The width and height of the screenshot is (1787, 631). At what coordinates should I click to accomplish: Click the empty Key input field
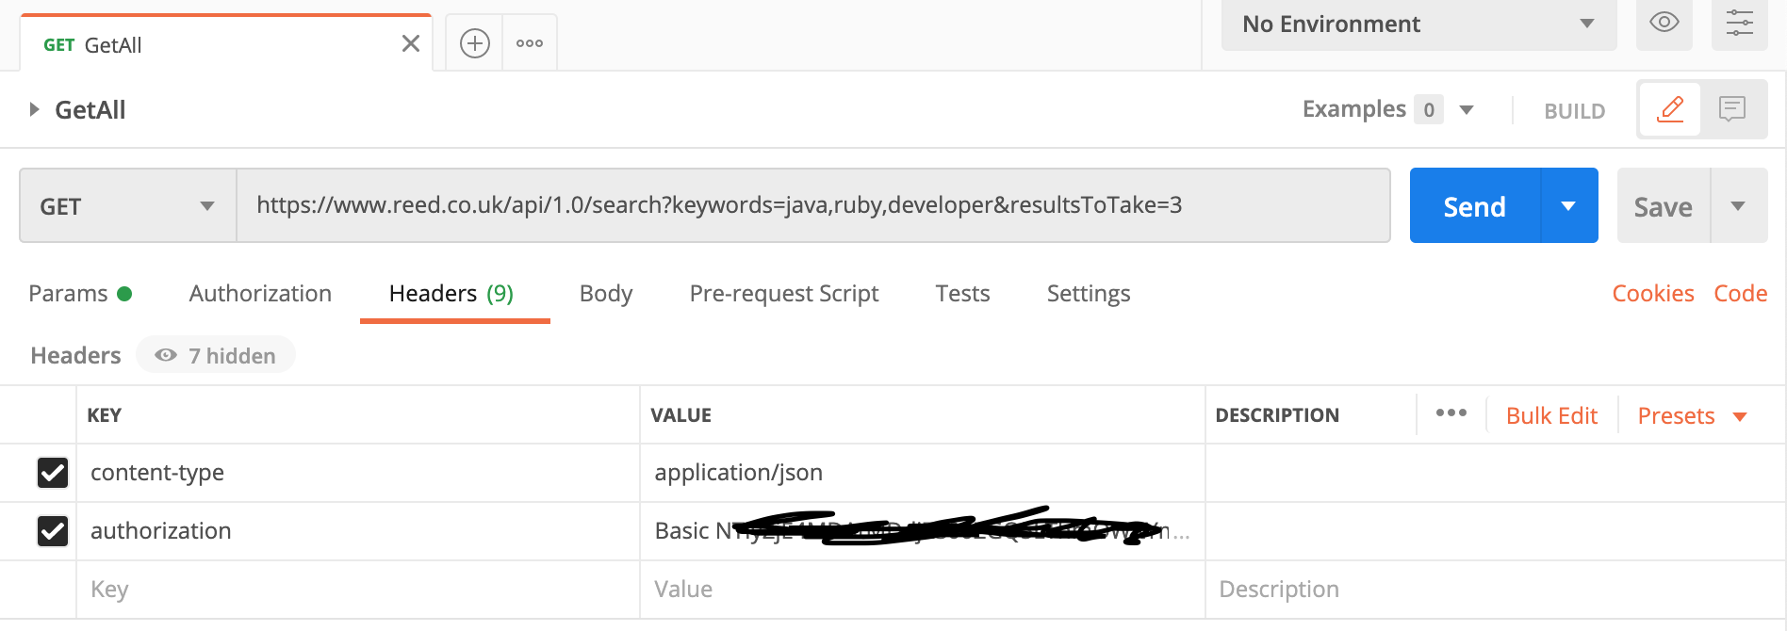358,590
